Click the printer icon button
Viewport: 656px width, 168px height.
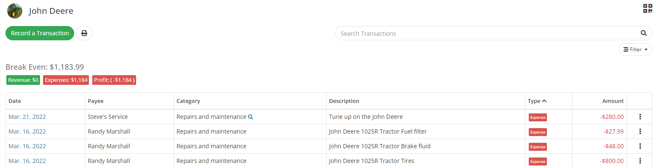click(x=84, y=33)
